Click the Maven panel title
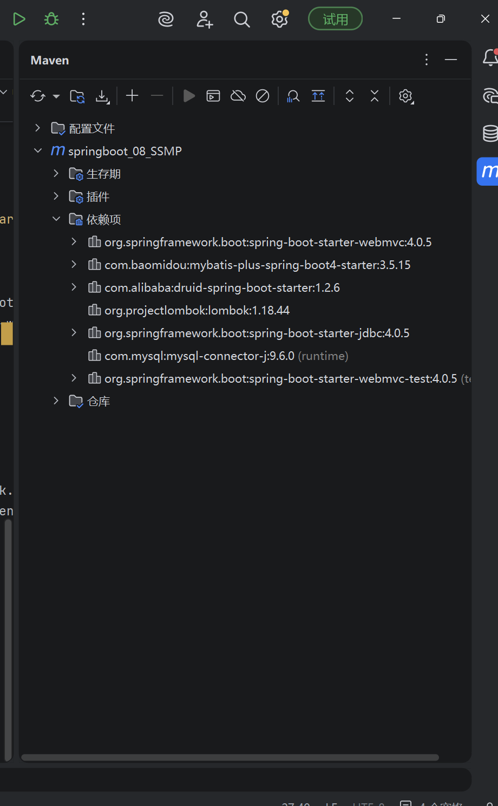This screenshot has width=498, height=806. tap(50, 60)
